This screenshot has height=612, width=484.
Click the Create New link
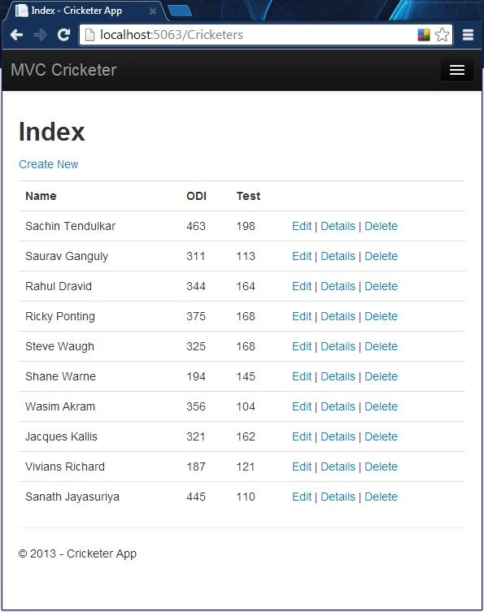[x=49, y=164]
